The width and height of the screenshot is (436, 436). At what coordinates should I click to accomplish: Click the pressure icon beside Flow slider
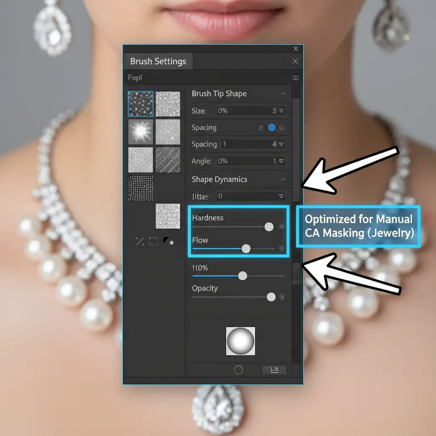(281, 248)
